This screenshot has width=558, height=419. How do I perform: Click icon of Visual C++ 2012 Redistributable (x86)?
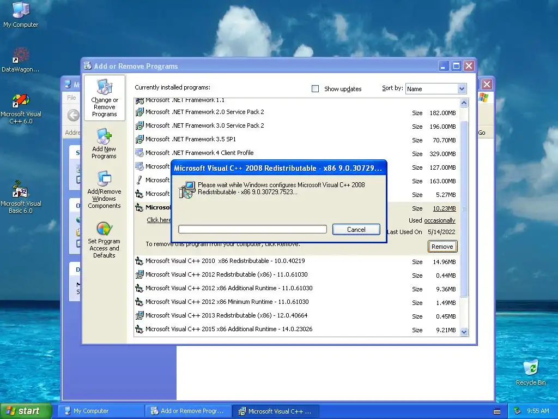point(139,275)
